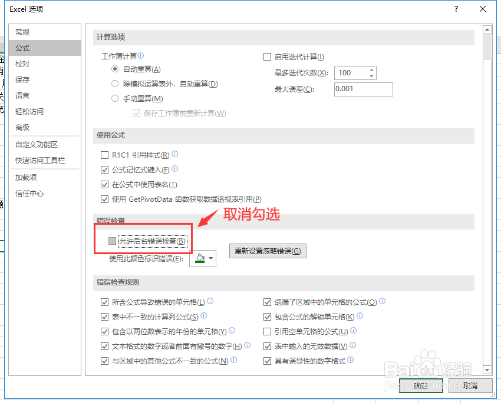
Task: Close the Excel 选项 dialog
Action: click(483, 9)
